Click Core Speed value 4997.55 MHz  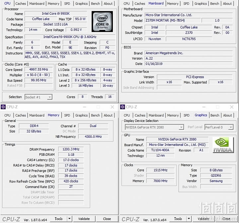click(x=39, y=70)
